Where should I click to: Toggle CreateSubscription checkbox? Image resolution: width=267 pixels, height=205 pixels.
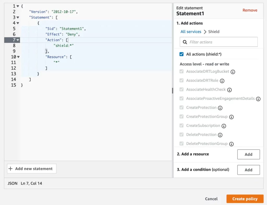pyautogui.click(x=181, y=126)
